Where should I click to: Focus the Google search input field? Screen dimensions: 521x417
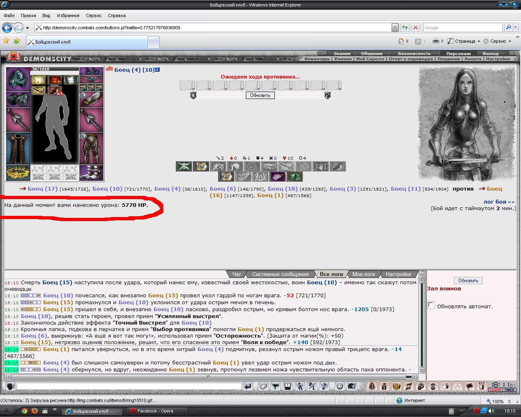coord(463,28)
